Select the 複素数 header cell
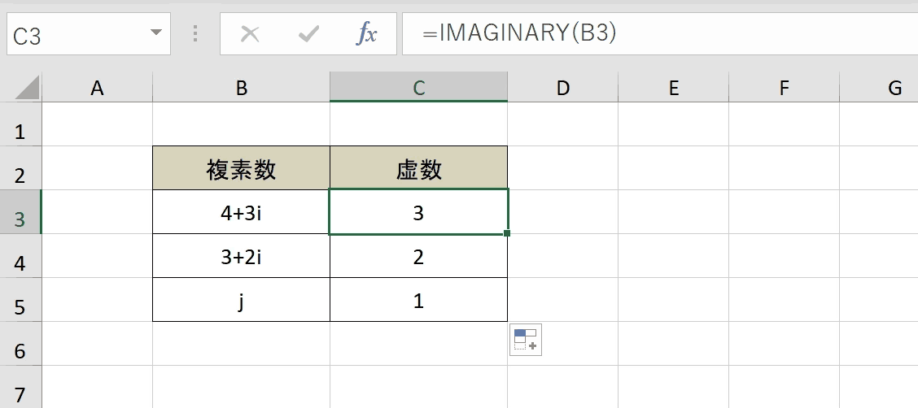This screenshot has height=408, width=918. pos(241,168)
